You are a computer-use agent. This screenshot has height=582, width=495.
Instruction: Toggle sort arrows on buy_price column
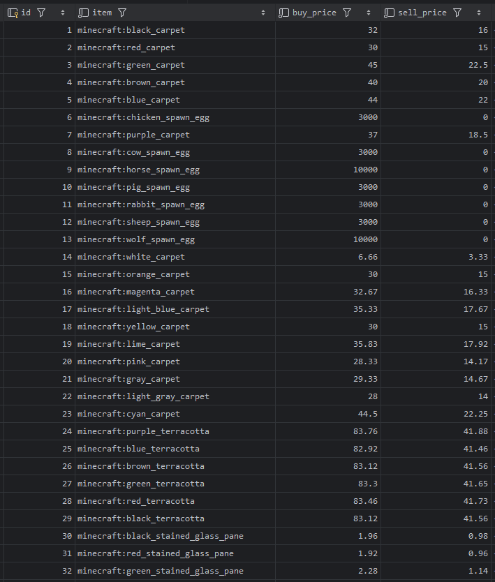click(369, 13)
